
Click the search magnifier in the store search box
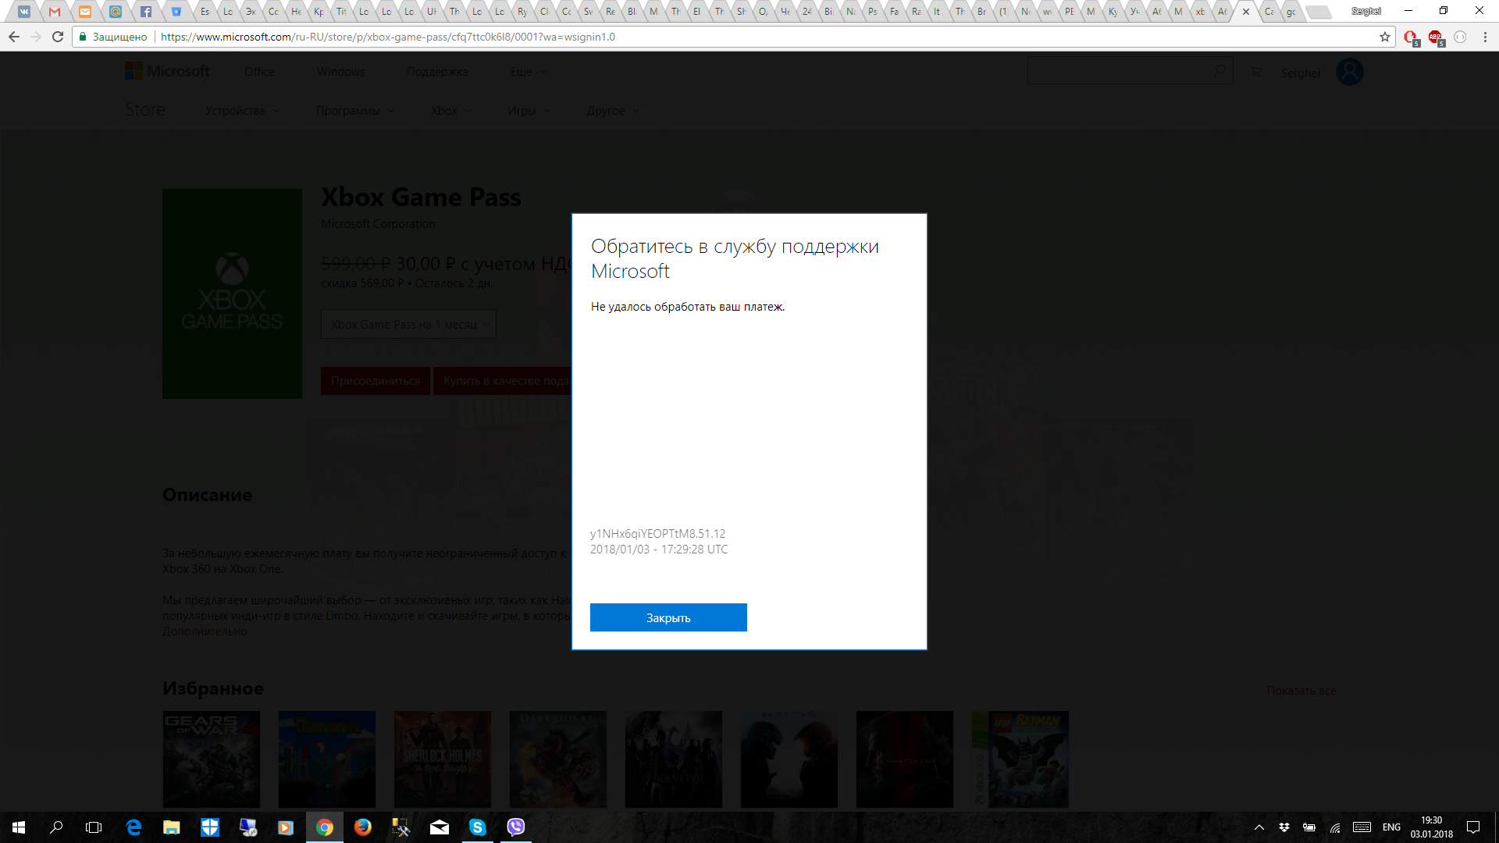[1219, 70]
